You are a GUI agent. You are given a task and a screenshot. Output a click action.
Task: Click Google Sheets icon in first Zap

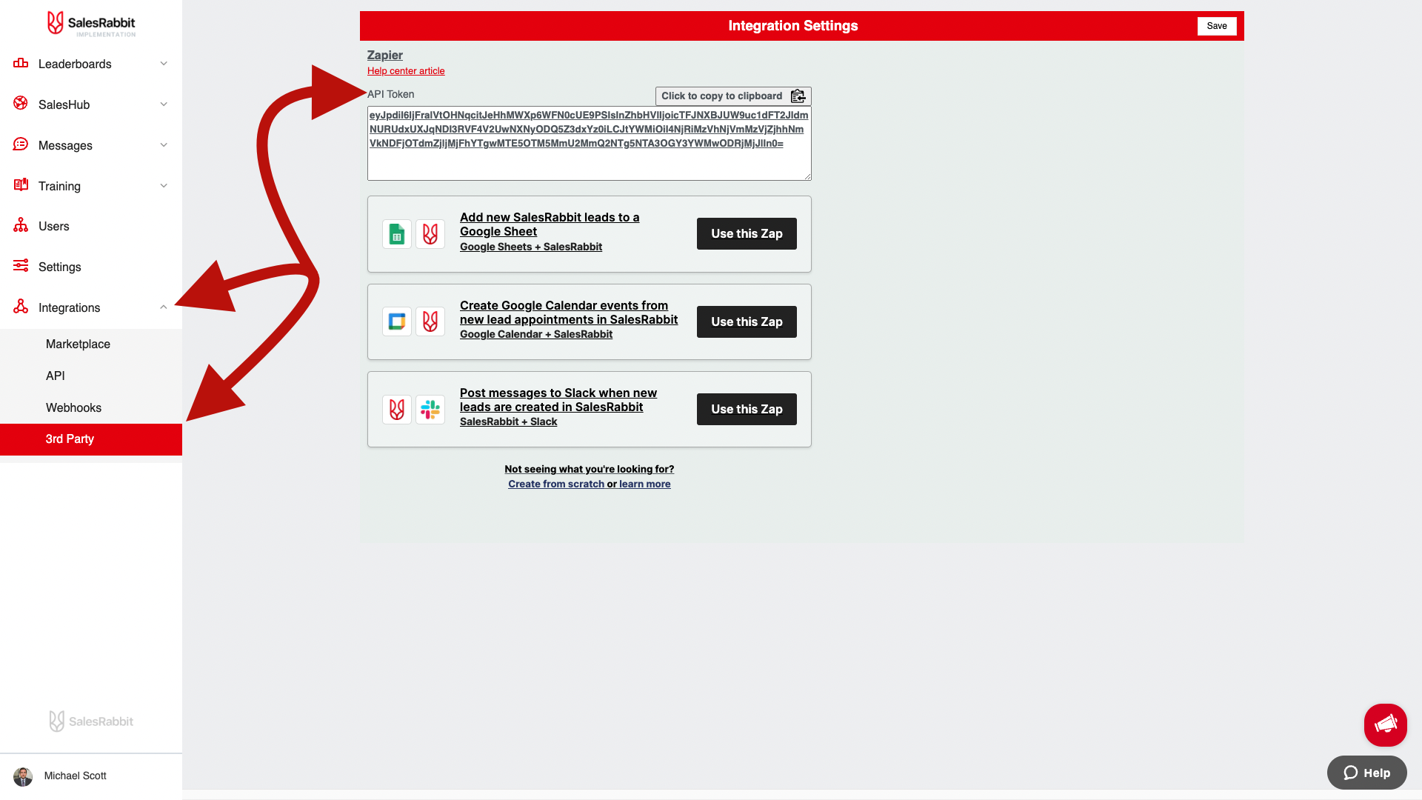point(397,234)
